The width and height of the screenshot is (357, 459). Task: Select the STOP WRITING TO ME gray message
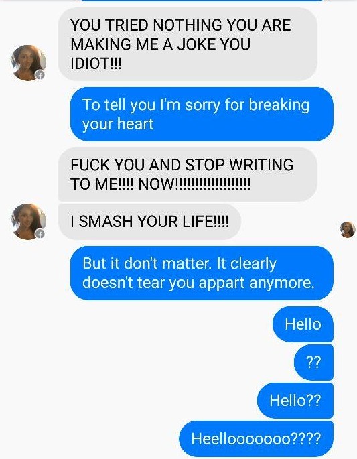(x=188, y=174)
